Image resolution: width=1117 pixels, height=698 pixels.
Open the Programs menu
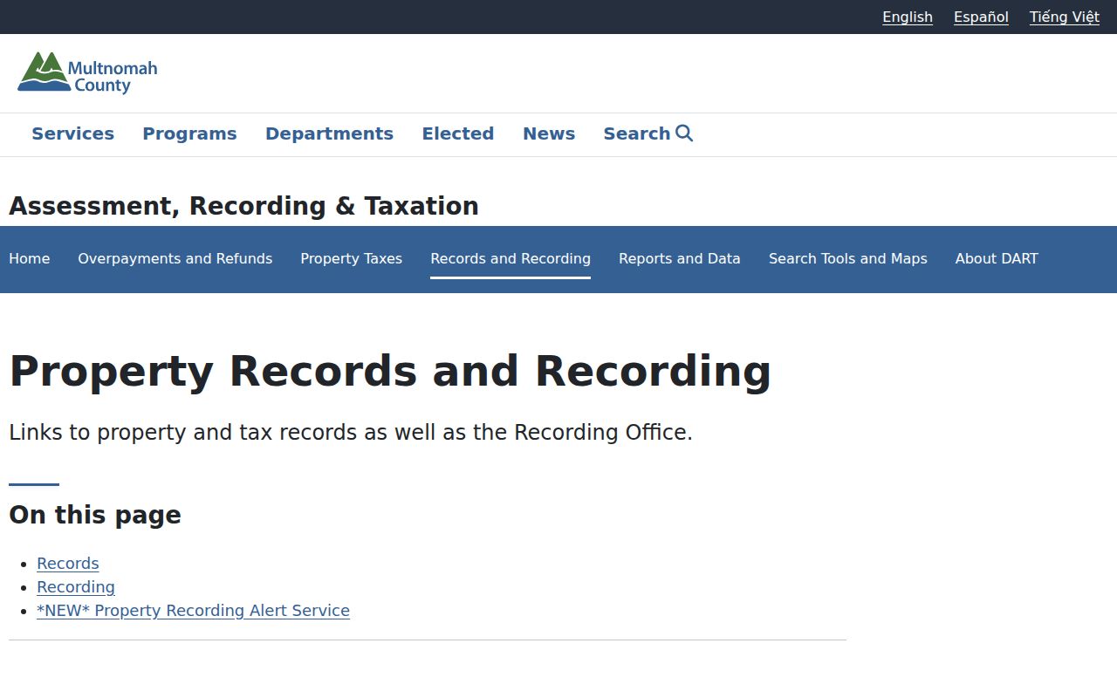[x=189, y=133]
